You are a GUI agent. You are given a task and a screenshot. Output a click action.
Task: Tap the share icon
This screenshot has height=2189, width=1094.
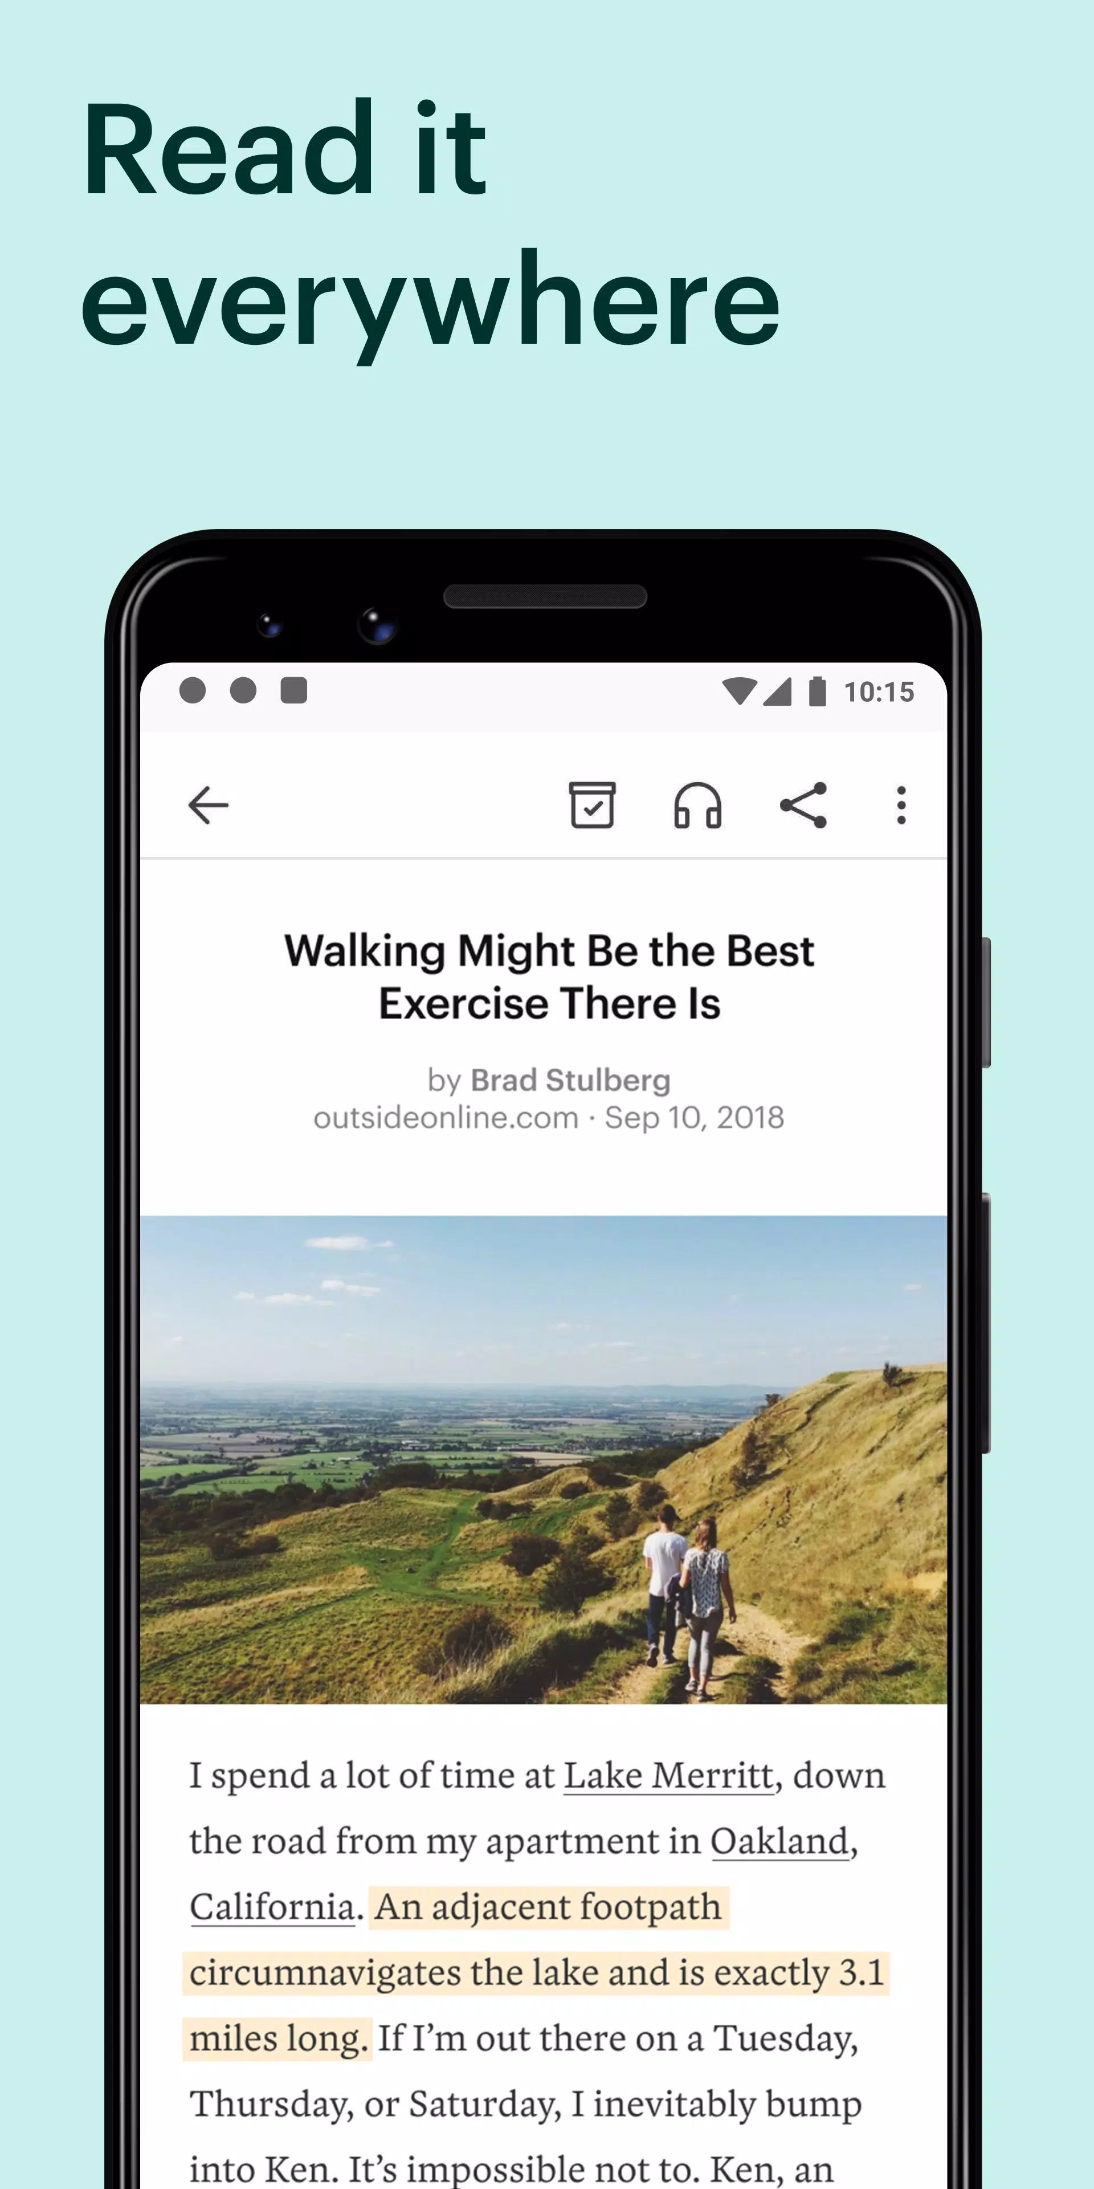point(802,804)
